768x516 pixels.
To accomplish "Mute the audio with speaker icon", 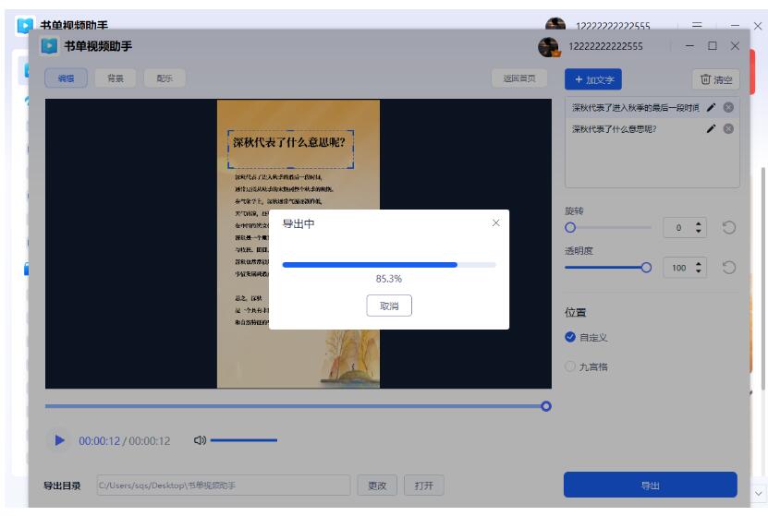I will point(200,440).
